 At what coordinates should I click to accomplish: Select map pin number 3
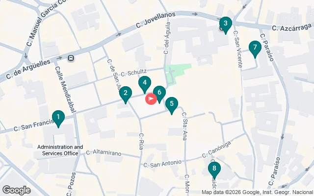226,25
